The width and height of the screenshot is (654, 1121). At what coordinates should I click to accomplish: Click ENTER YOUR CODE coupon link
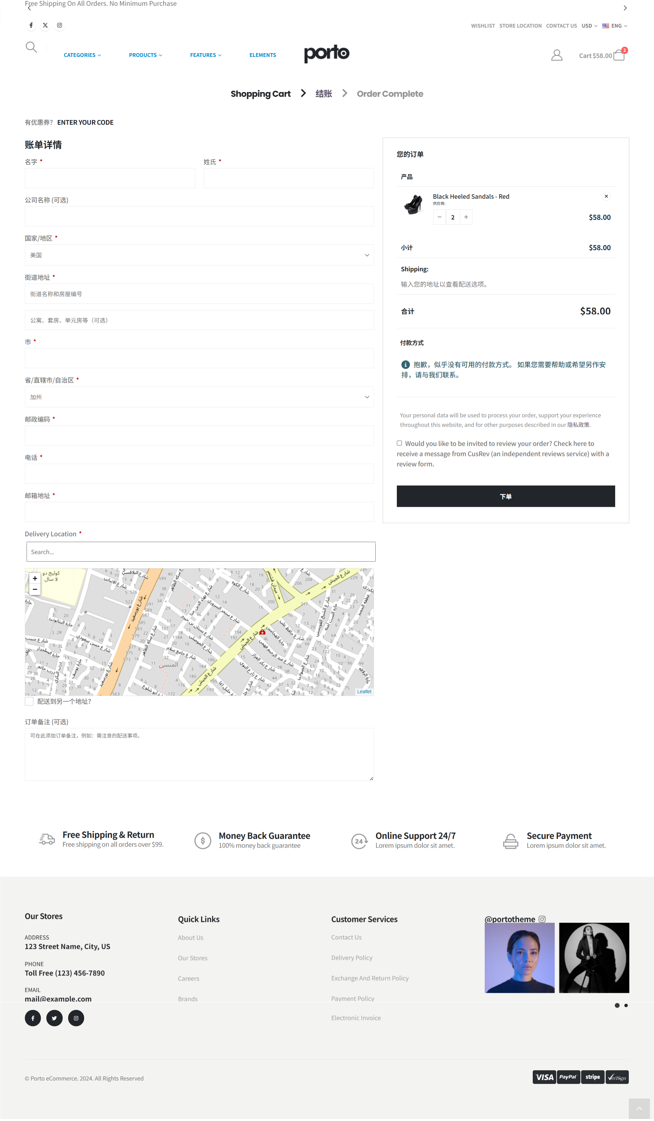point(85,122)
